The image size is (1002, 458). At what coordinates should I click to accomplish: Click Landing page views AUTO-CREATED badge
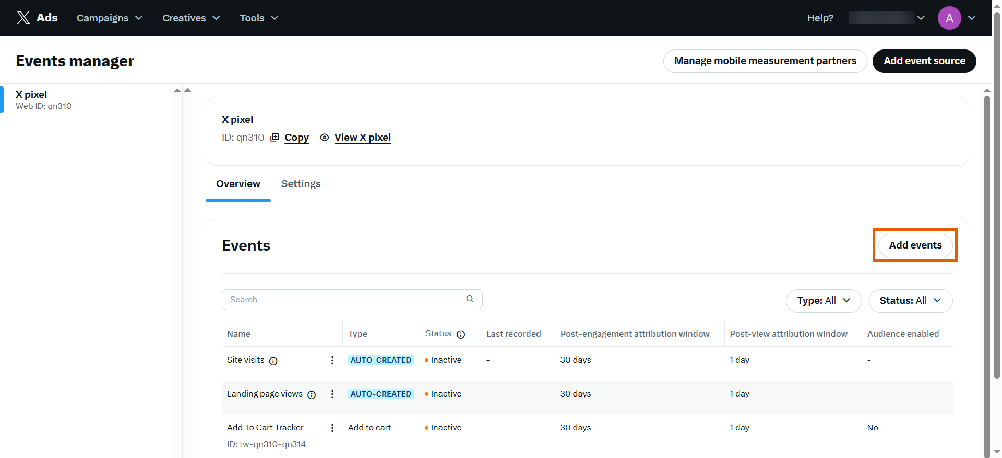[x=381, y=394]
